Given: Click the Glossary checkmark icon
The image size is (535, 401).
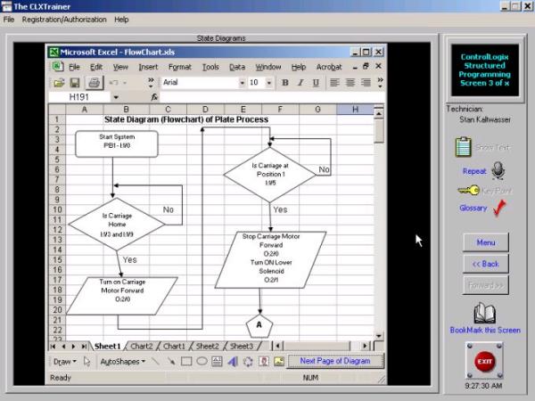Looking at the screenshot, I should tap(500, 208).
